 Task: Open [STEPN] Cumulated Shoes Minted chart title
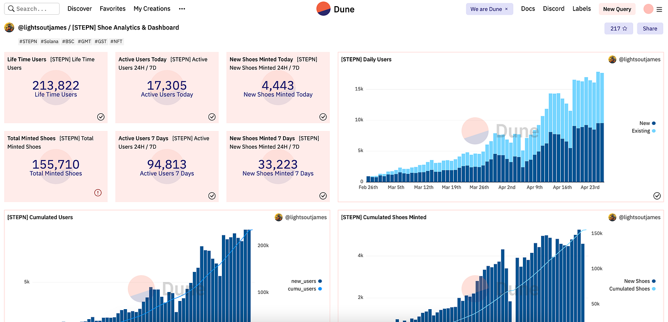tap(384, 217)
